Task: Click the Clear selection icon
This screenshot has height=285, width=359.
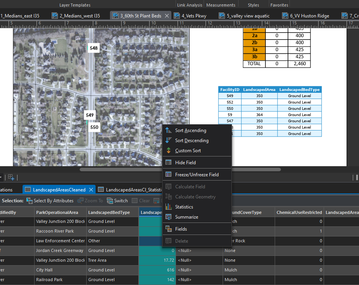Action: (135, 201)
